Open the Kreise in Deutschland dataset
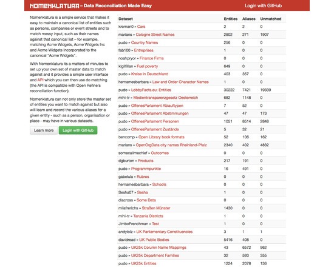Image resolution: width=334 pixels, height=267 pixels. click(149, 74)
